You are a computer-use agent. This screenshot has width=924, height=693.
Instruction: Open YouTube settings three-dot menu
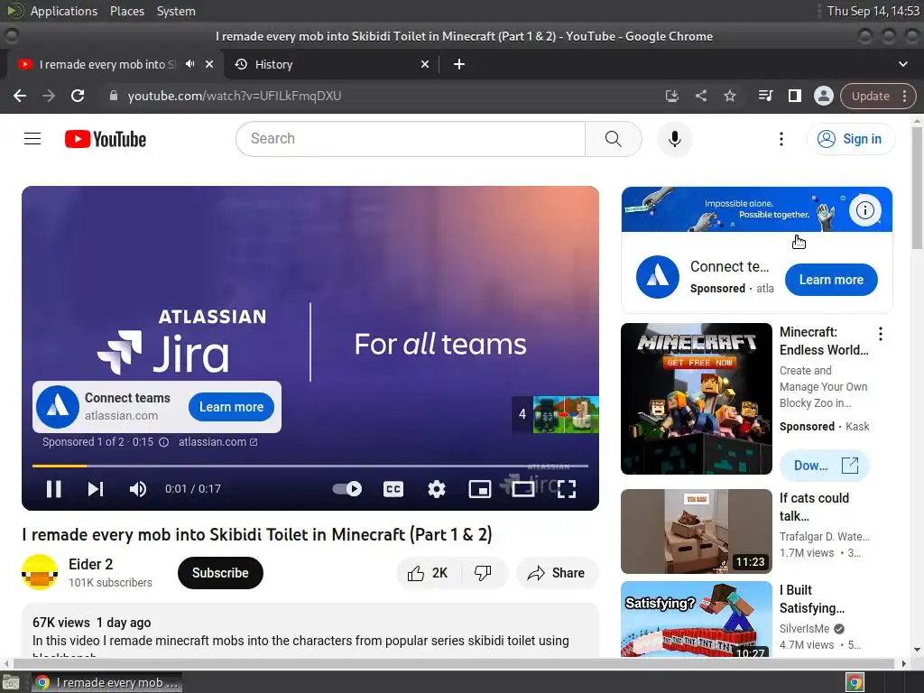(781, 139)
